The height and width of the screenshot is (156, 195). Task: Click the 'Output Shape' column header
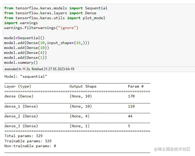click(83, 86)
